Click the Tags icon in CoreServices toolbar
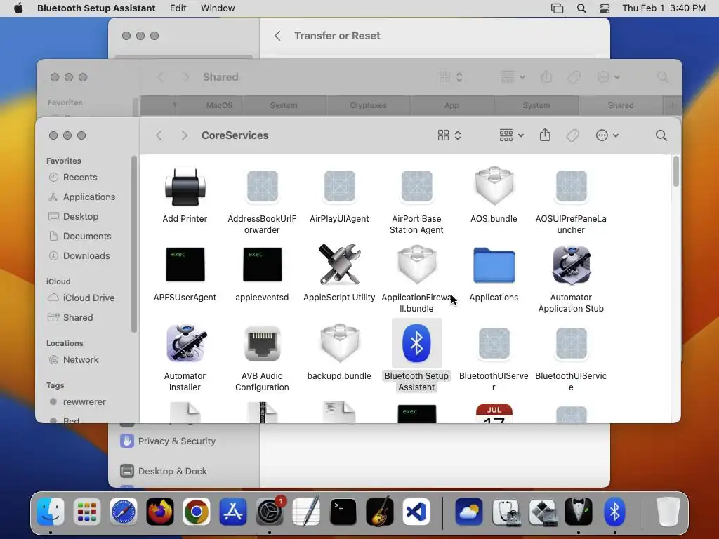This screenshot has width=719, height=539. [x=572, y=135]
